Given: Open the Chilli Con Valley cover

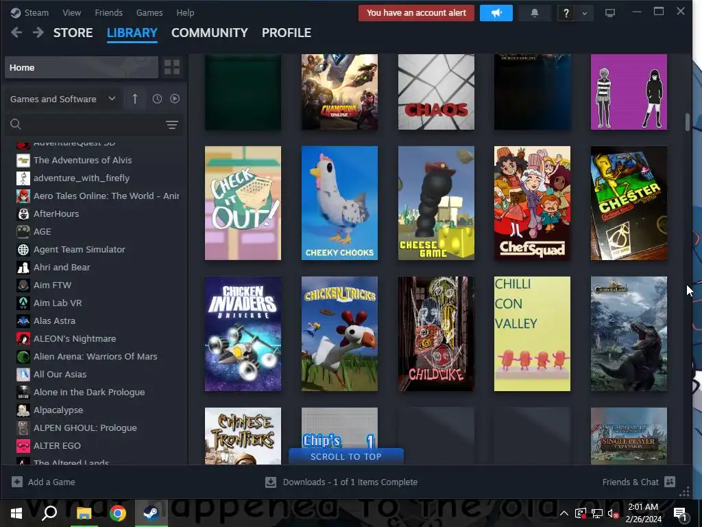Looking at the screenshot, I should tap(532, 334).
